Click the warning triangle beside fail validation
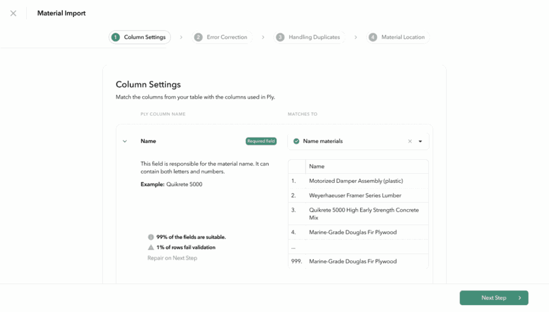 (x=151, y=248)
